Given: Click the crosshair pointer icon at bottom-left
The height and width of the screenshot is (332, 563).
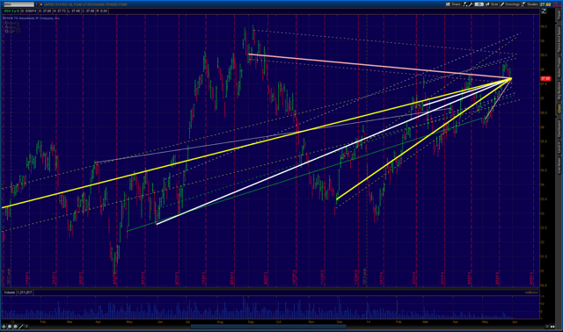Looking at the screenshot, I should [4, 326].
